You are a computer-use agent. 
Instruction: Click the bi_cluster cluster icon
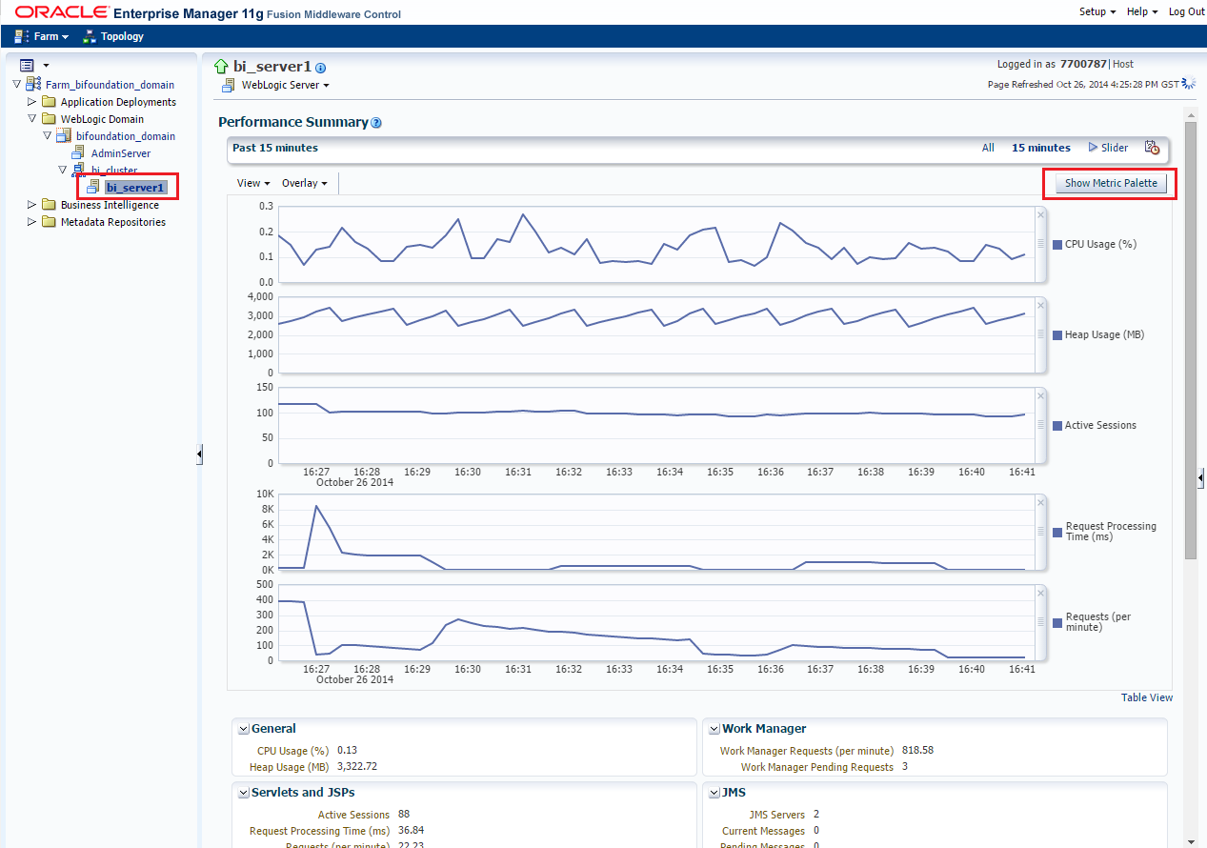pos(79,170)
